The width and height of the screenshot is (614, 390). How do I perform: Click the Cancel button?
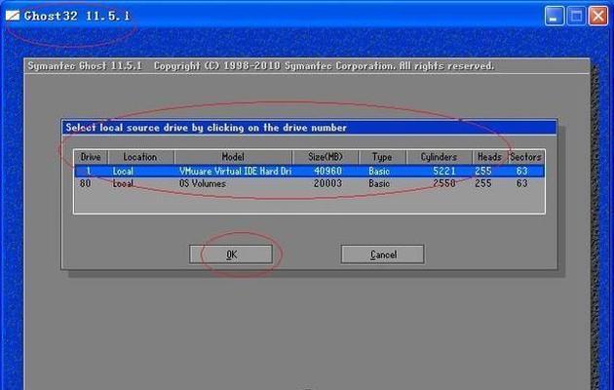pos(383,254)
